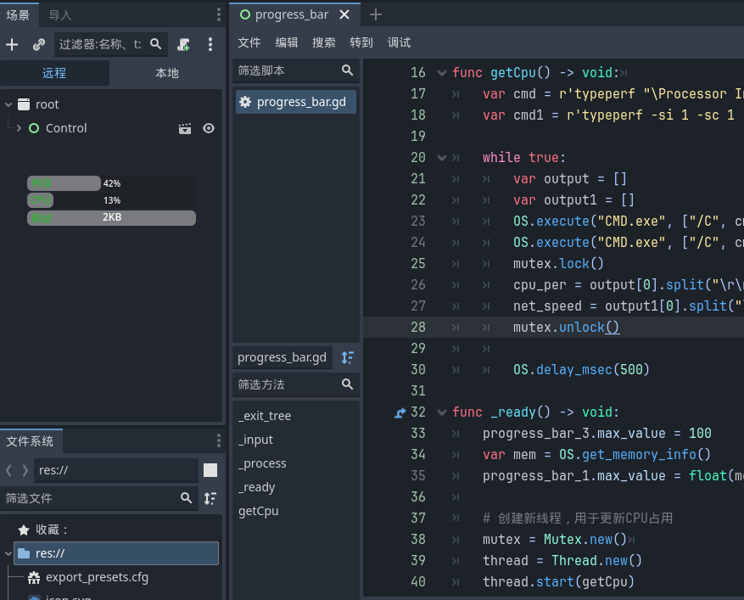Image resolution: width=744 pixels, height=600 pixels.
Task: Click the add new node plus icon
Action: tap(12, 44)
